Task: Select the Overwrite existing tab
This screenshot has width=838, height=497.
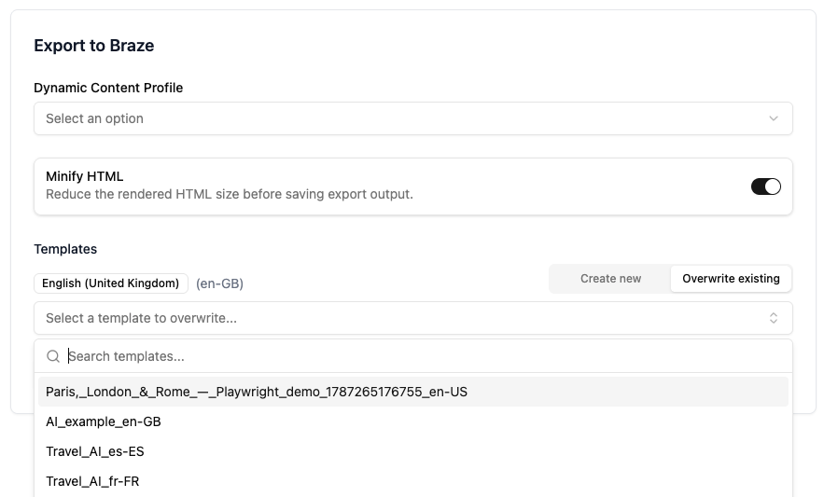Action: tap(731, 279)
